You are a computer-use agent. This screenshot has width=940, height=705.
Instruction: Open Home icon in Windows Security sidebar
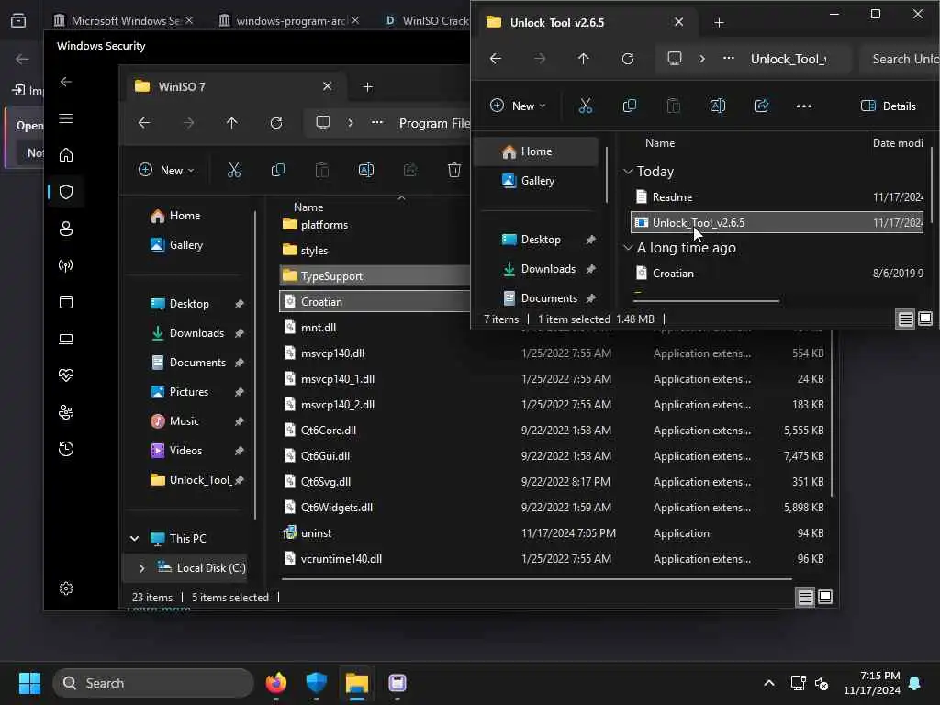point(66,154)
